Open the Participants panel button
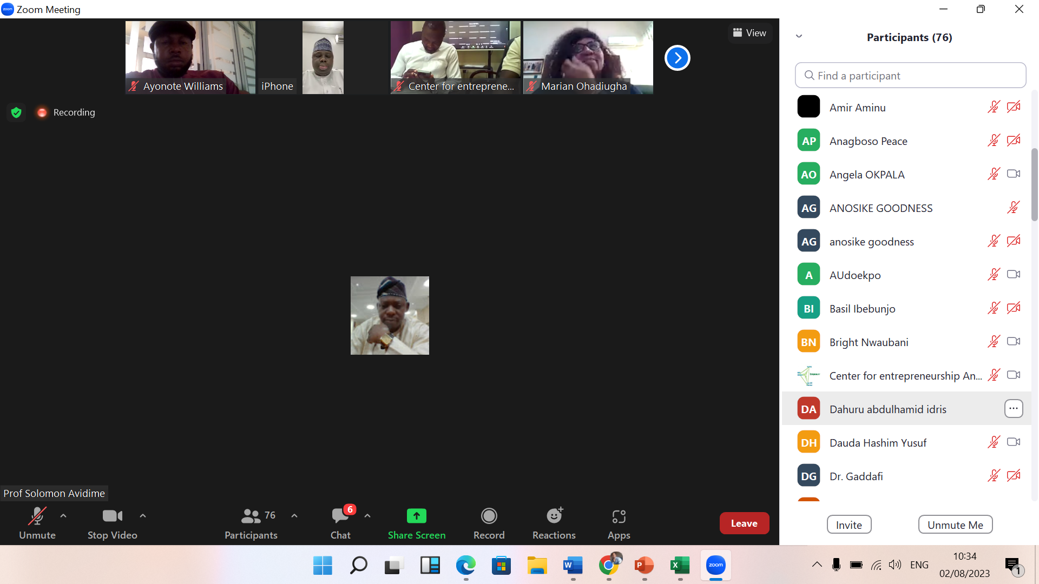The height and width of the screenshot is (584, 1039). (x=251, y=523)
